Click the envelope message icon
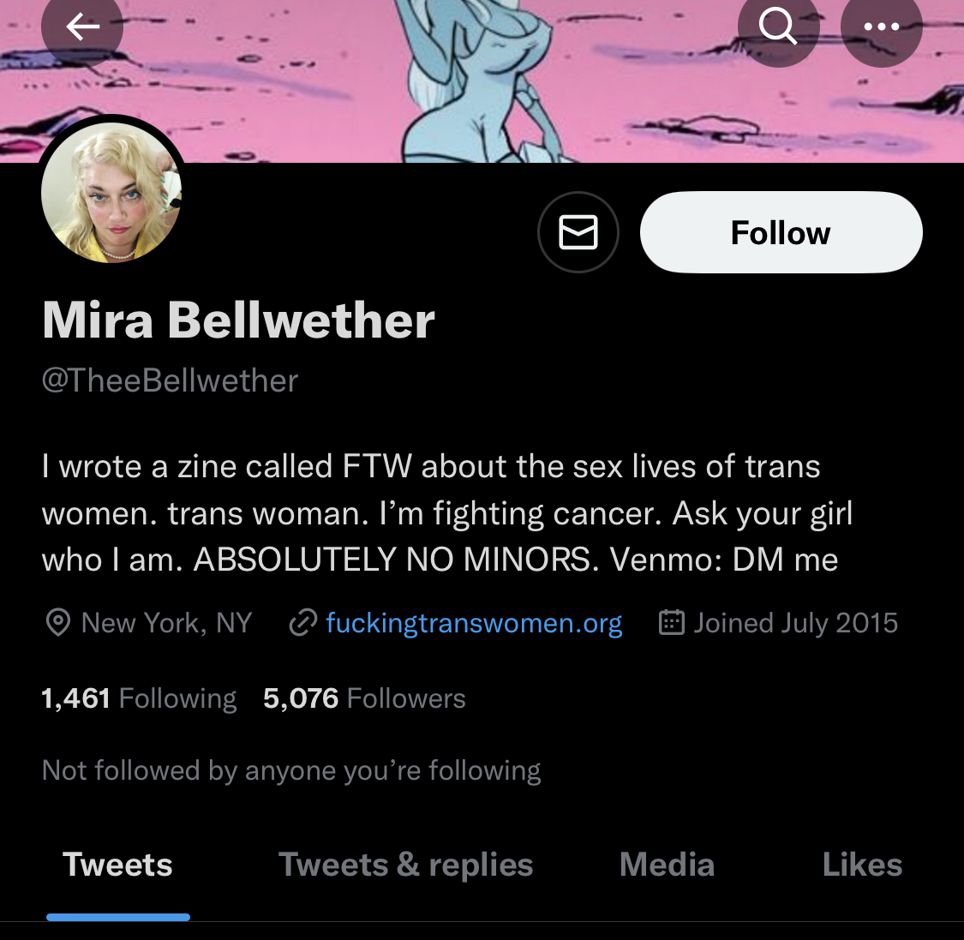964x940 pixels. [x=578, y=232]
